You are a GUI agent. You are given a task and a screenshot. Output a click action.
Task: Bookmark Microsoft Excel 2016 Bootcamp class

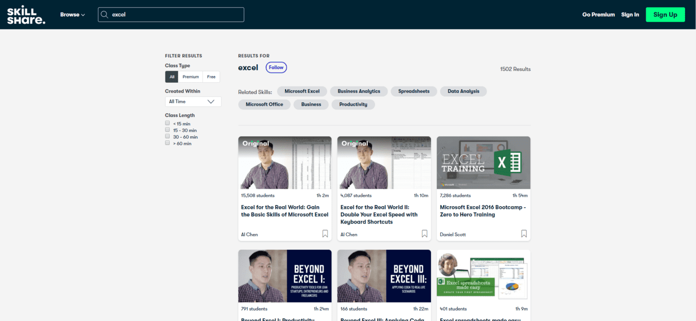point(524,233)
